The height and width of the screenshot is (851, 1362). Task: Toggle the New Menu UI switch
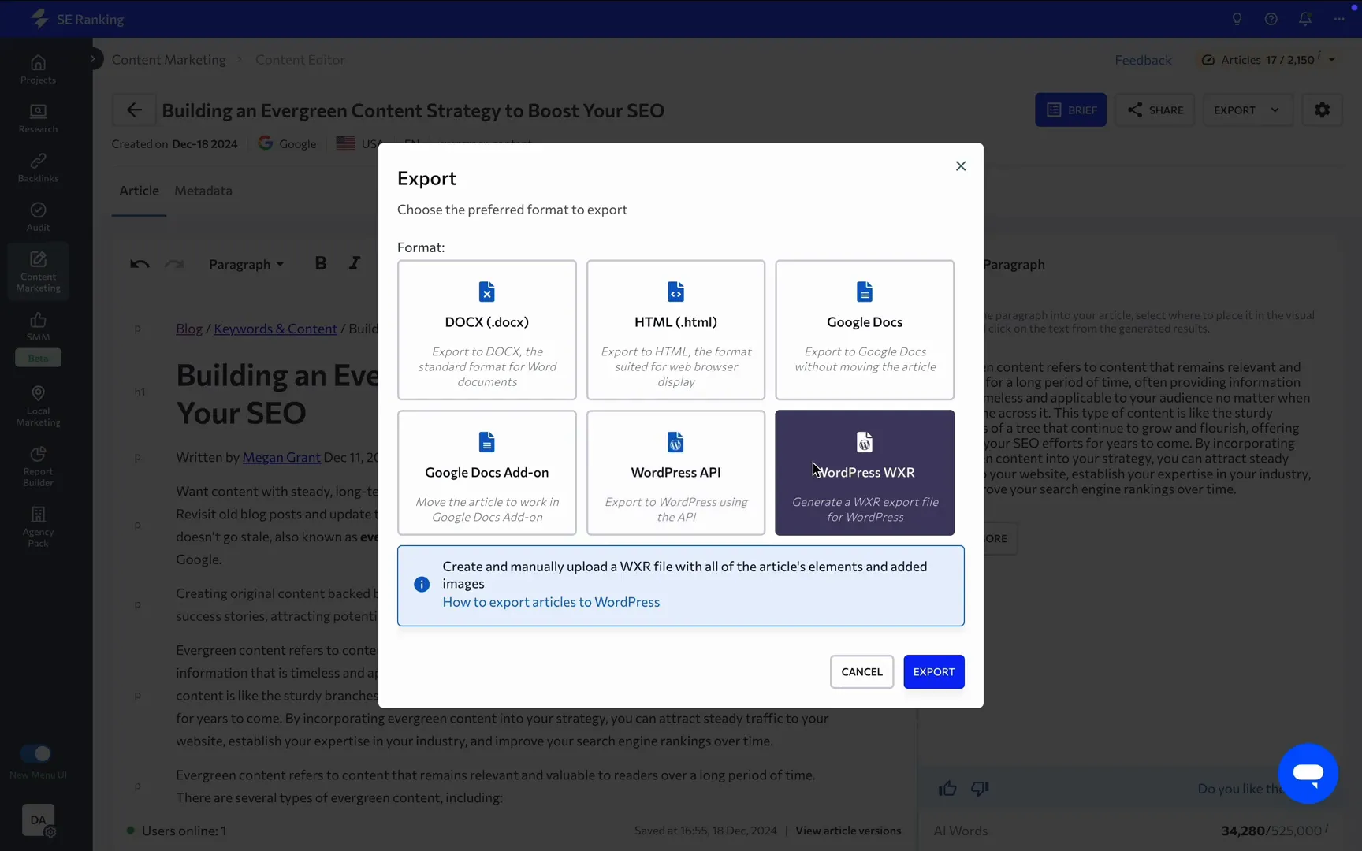(x=37, y=753)
